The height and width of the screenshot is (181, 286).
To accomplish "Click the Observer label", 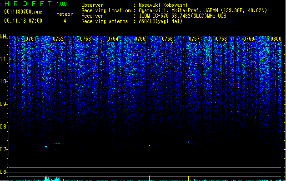I will [x=92, y=5].
